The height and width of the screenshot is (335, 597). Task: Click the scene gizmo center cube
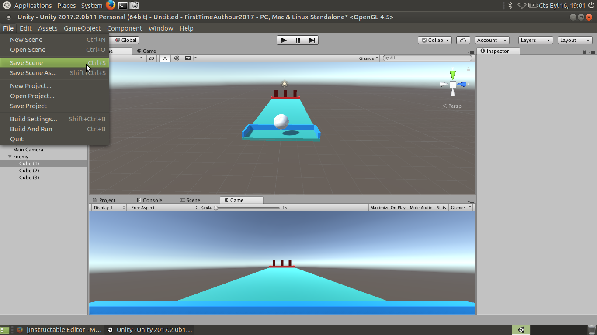[x=453, y=84]
